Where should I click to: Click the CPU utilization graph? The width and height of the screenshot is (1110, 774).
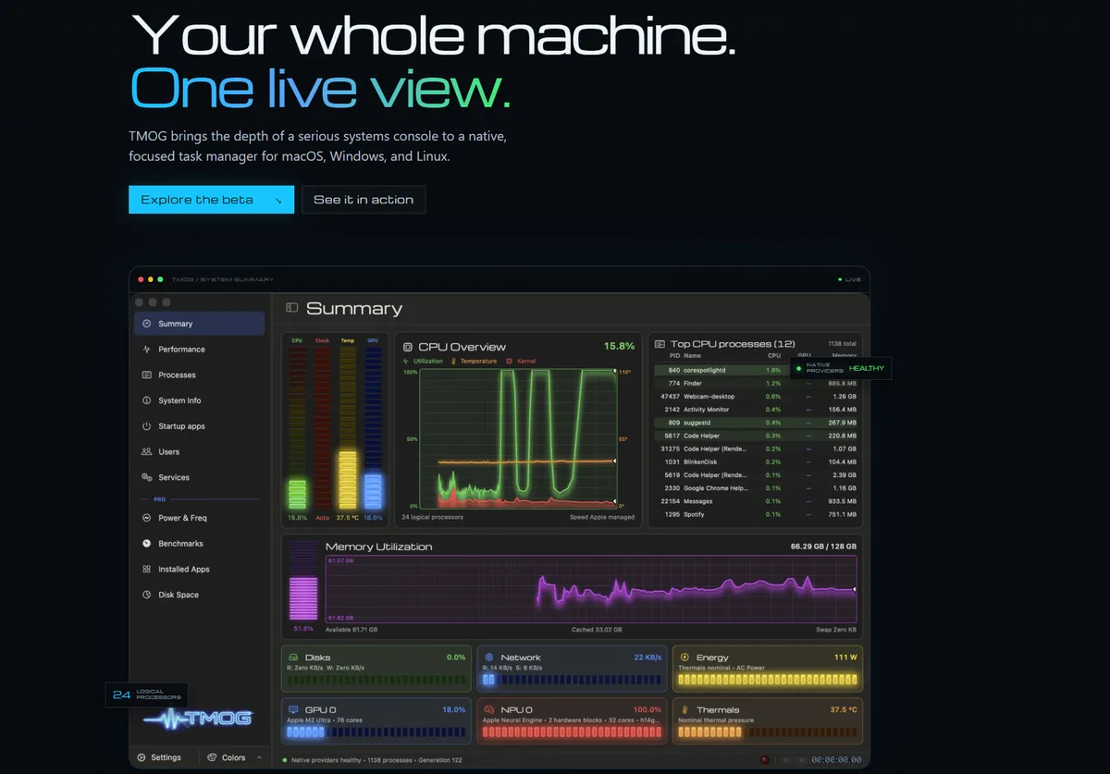[517, 439]
